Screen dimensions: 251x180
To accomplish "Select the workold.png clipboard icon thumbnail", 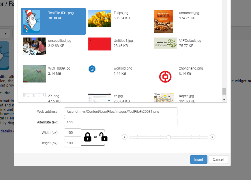I will [92, 69].
